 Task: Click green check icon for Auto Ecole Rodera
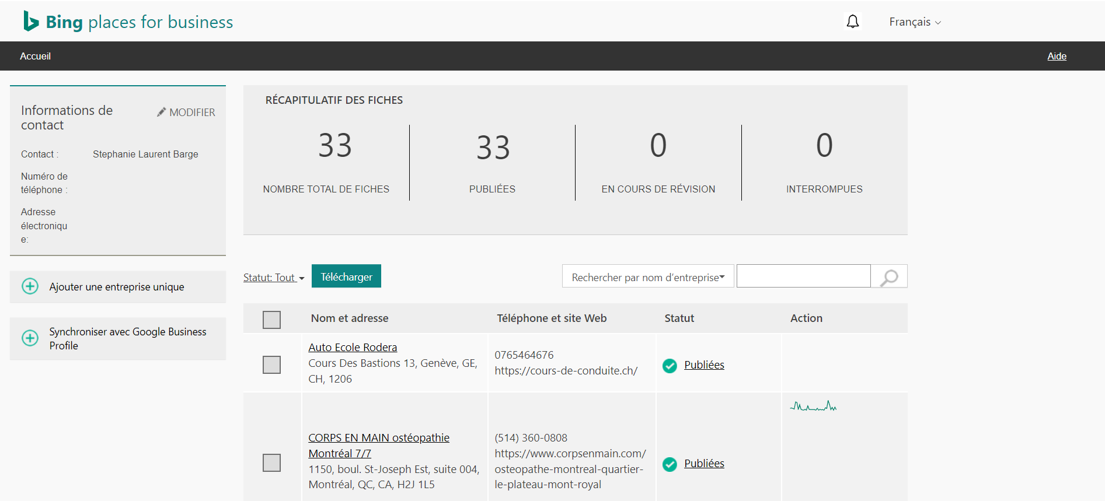click(670, 366)
